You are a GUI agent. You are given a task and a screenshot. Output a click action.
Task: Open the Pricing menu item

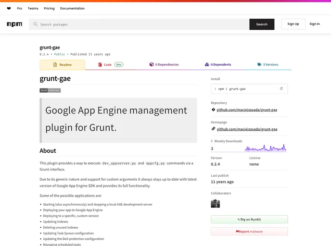pos(49,8)
